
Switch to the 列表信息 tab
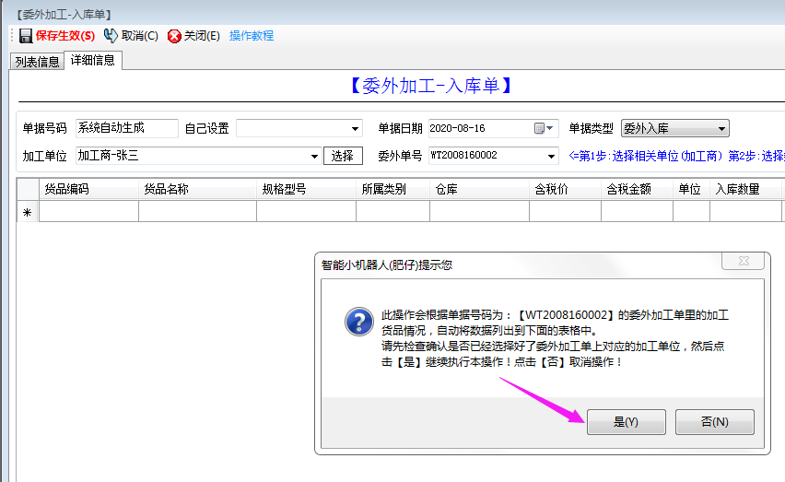point(38,62)
